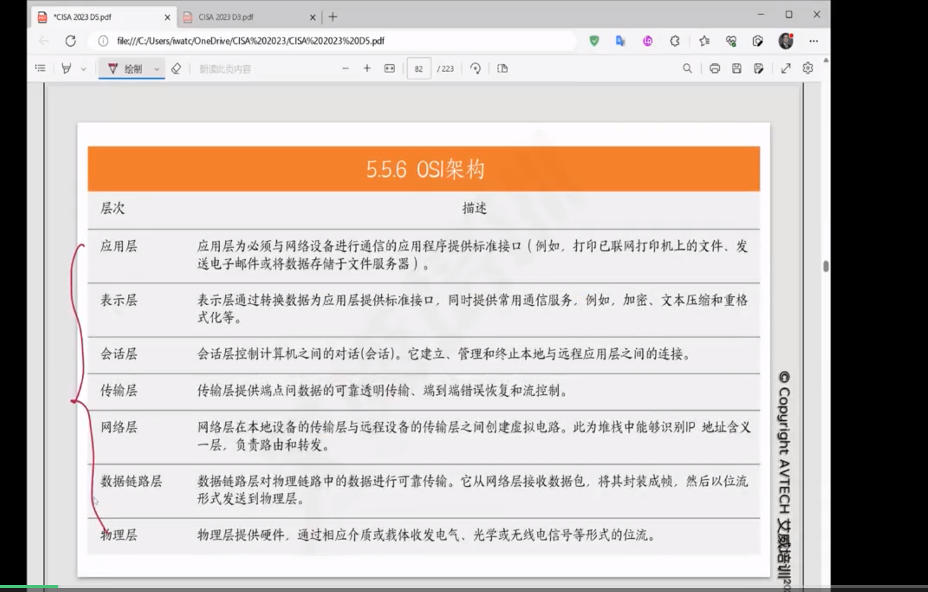Open the Extensions puzzle icon
928x592 pixels.
click(674, 41)
